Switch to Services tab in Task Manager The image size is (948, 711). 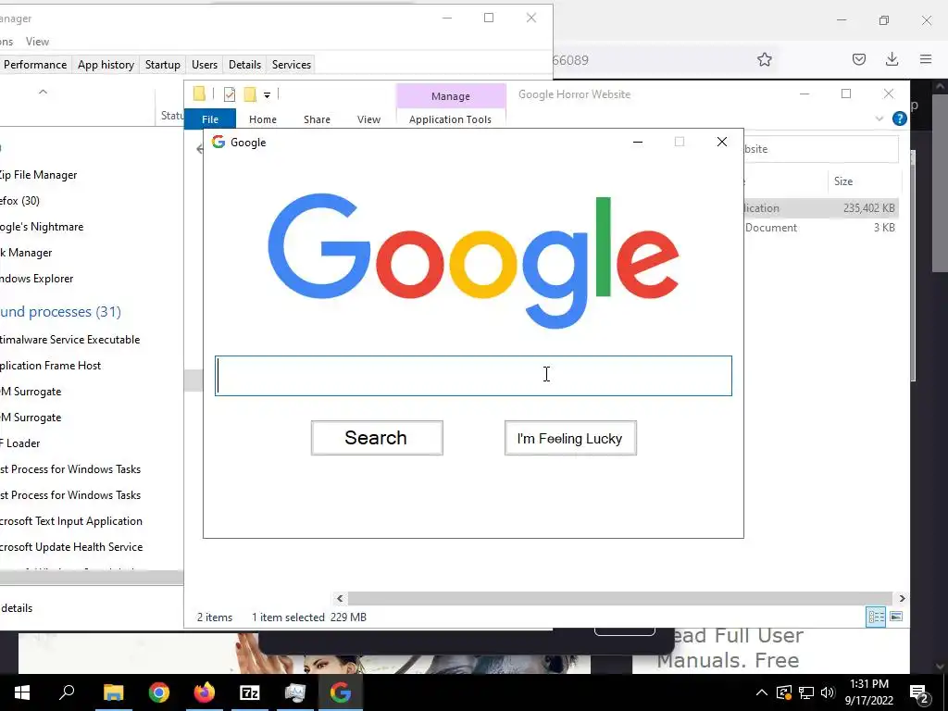click(292, 65)
